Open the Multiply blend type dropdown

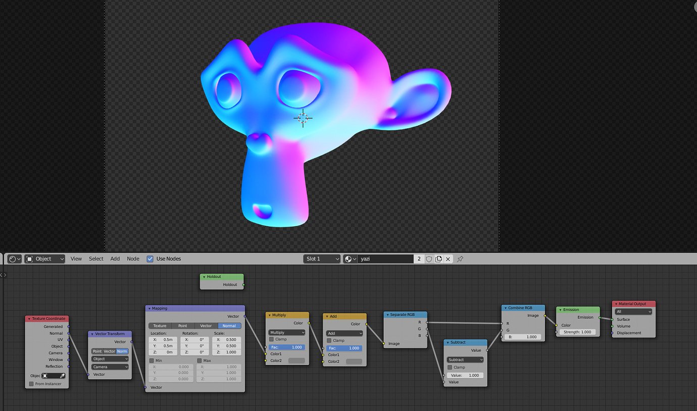(x=287, y=332)
